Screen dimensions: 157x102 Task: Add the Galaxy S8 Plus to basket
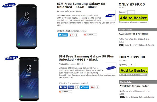[134, 70]
